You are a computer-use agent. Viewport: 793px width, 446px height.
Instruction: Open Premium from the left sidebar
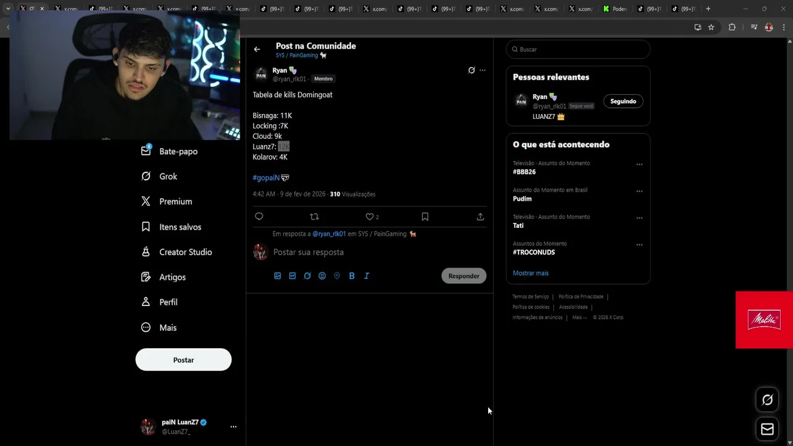[x=167, y=201]
